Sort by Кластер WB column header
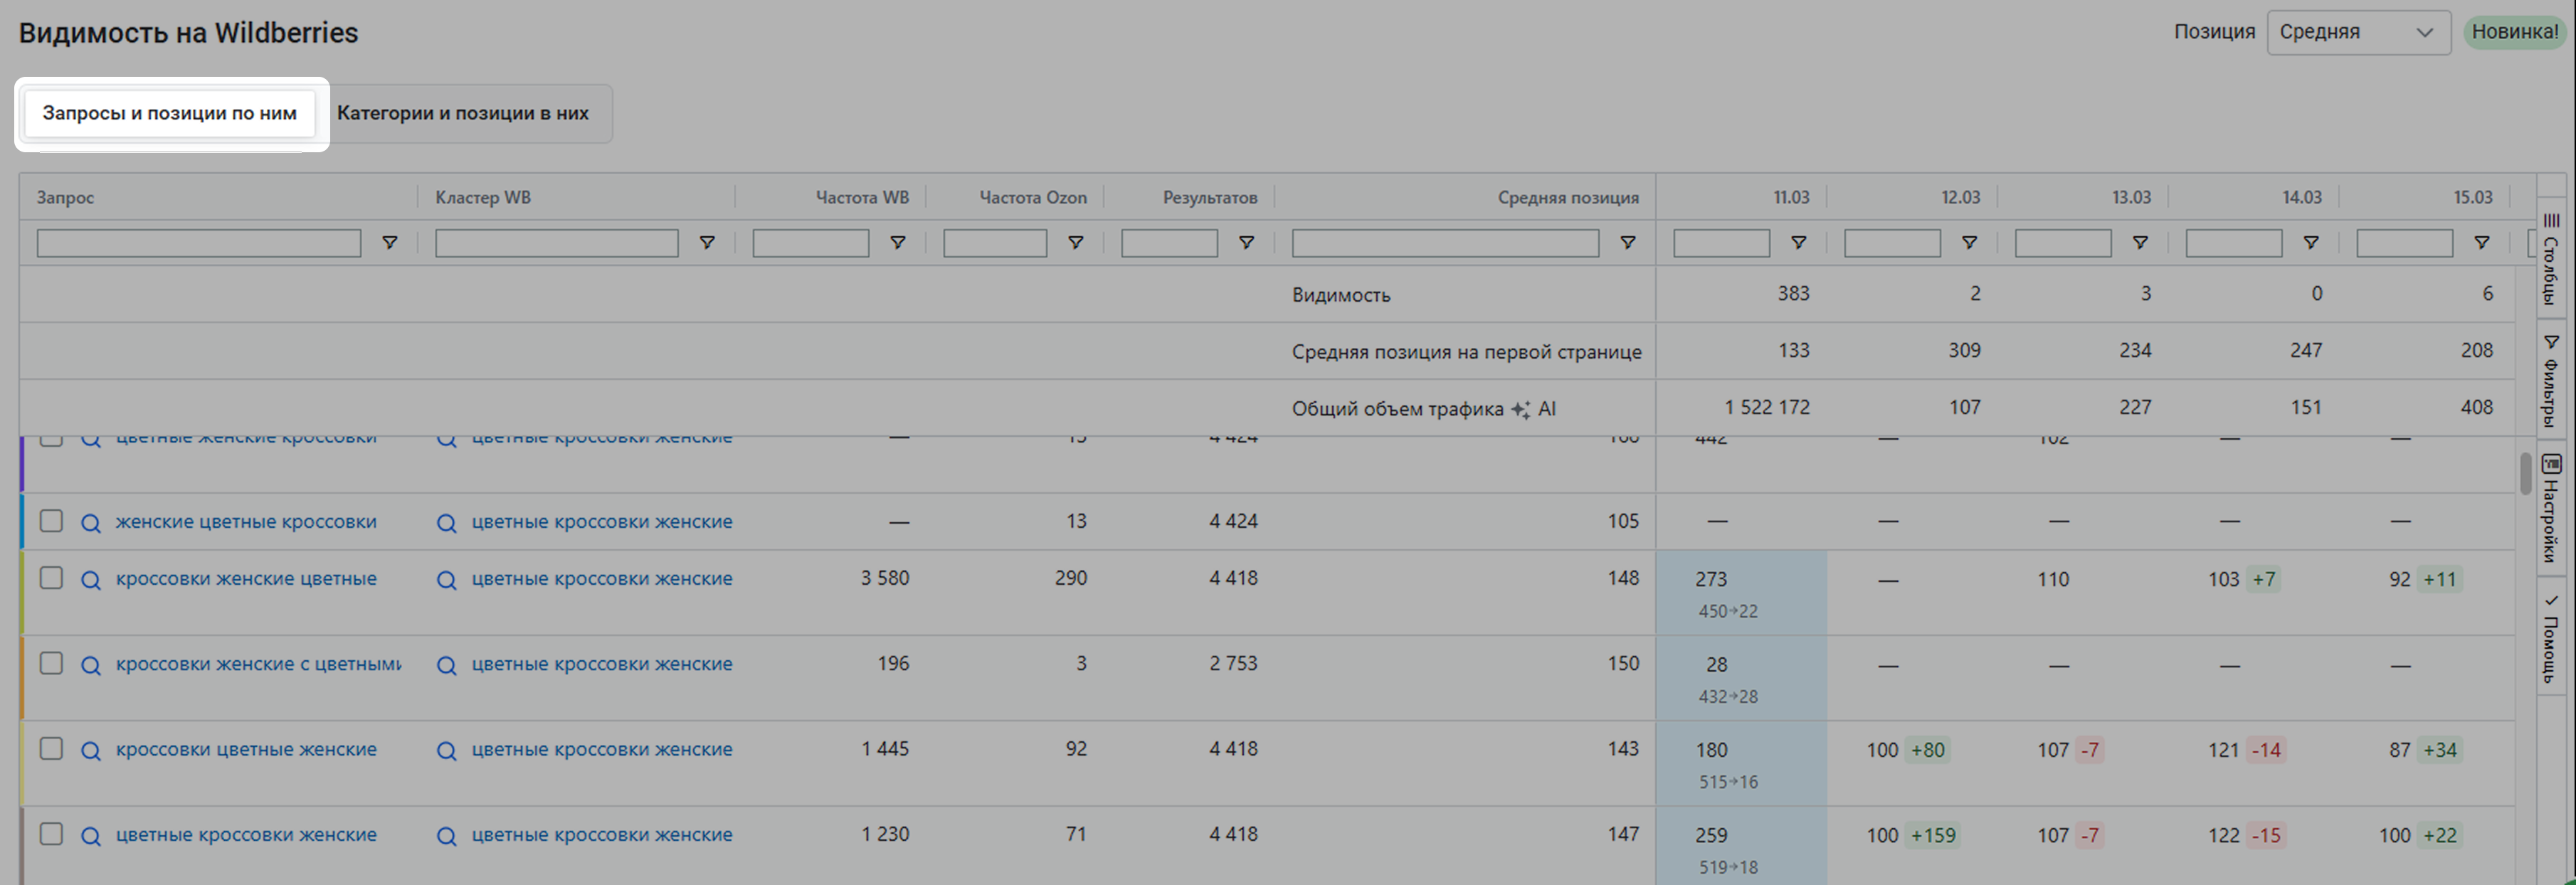The height and width of the screenshot is (885, 2576). 483,198
